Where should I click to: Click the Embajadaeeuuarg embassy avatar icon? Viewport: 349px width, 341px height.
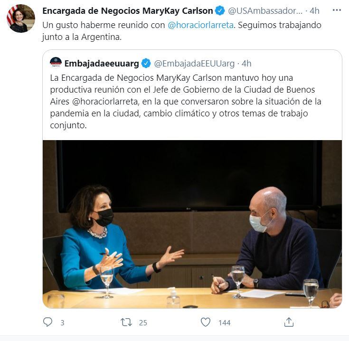pos(56,62)
